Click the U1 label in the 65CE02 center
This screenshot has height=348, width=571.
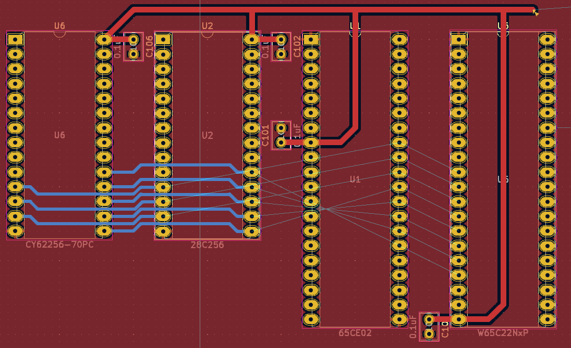[x=355, y=179]
